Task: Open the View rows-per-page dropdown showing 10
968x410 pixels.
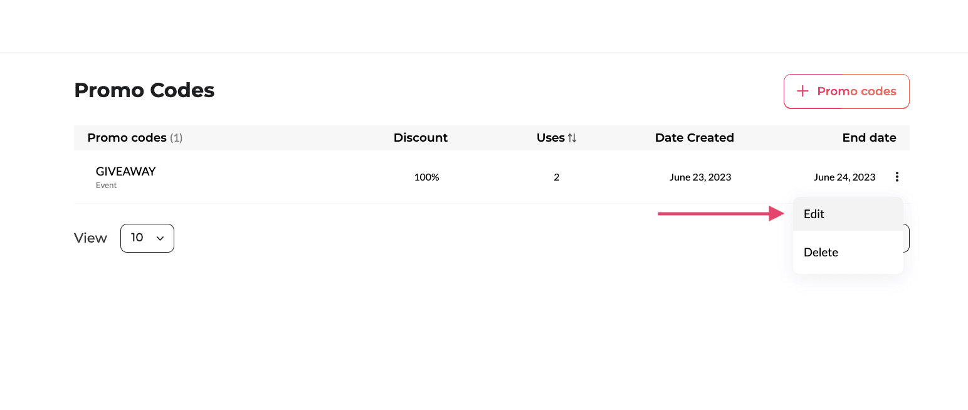Action: (x=147, y=238)
